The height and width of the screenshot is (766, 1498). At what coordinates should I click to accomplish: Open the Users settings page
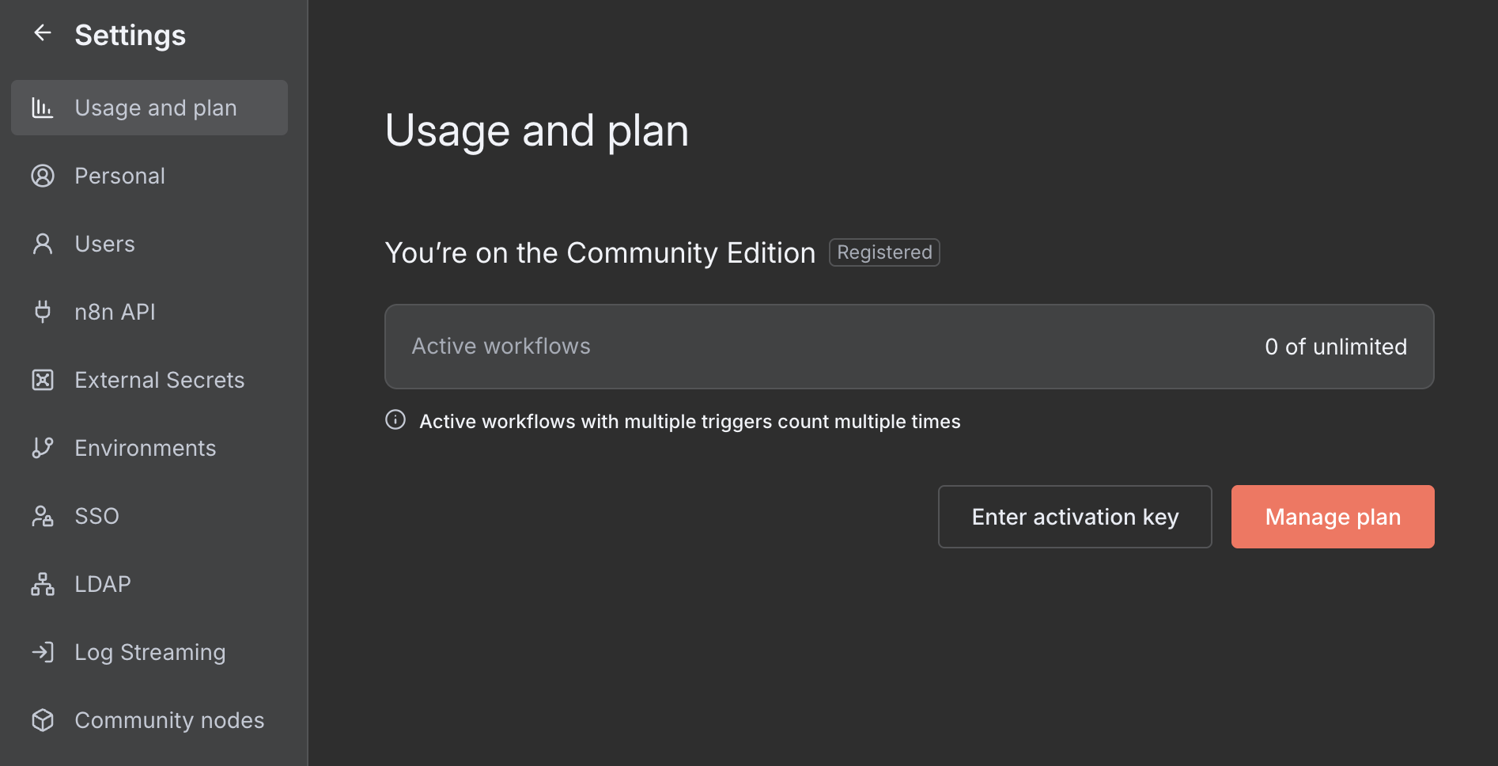[x=104, y=244]
